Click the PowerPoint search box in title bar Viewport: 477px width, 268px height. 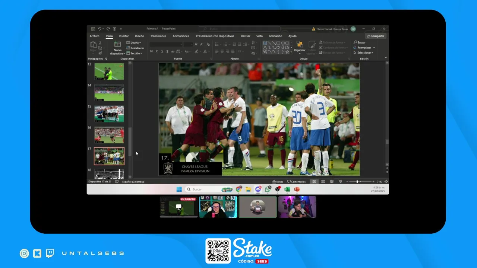[x=239, y=29]
